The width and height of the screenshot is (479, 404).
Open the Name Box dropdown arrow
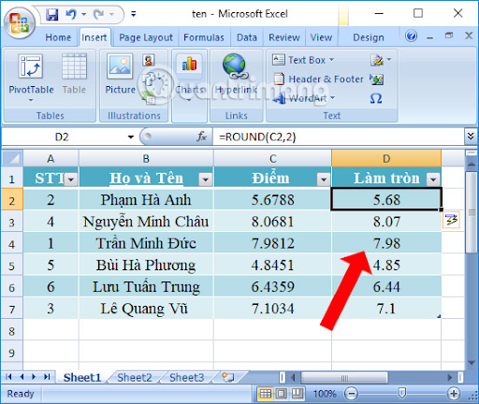tap(131, 137)
